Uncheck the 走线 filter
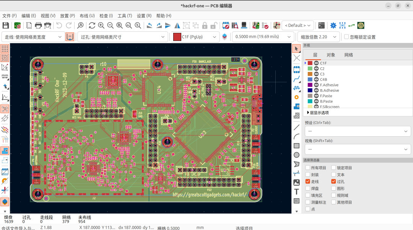The height and width of the screenshot is (230, 413). (x=307, y=181)
